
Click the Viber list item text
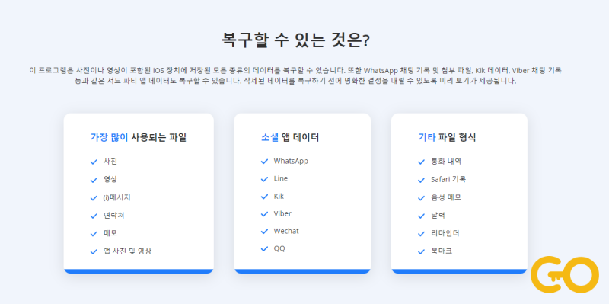(x=282, y=213)
